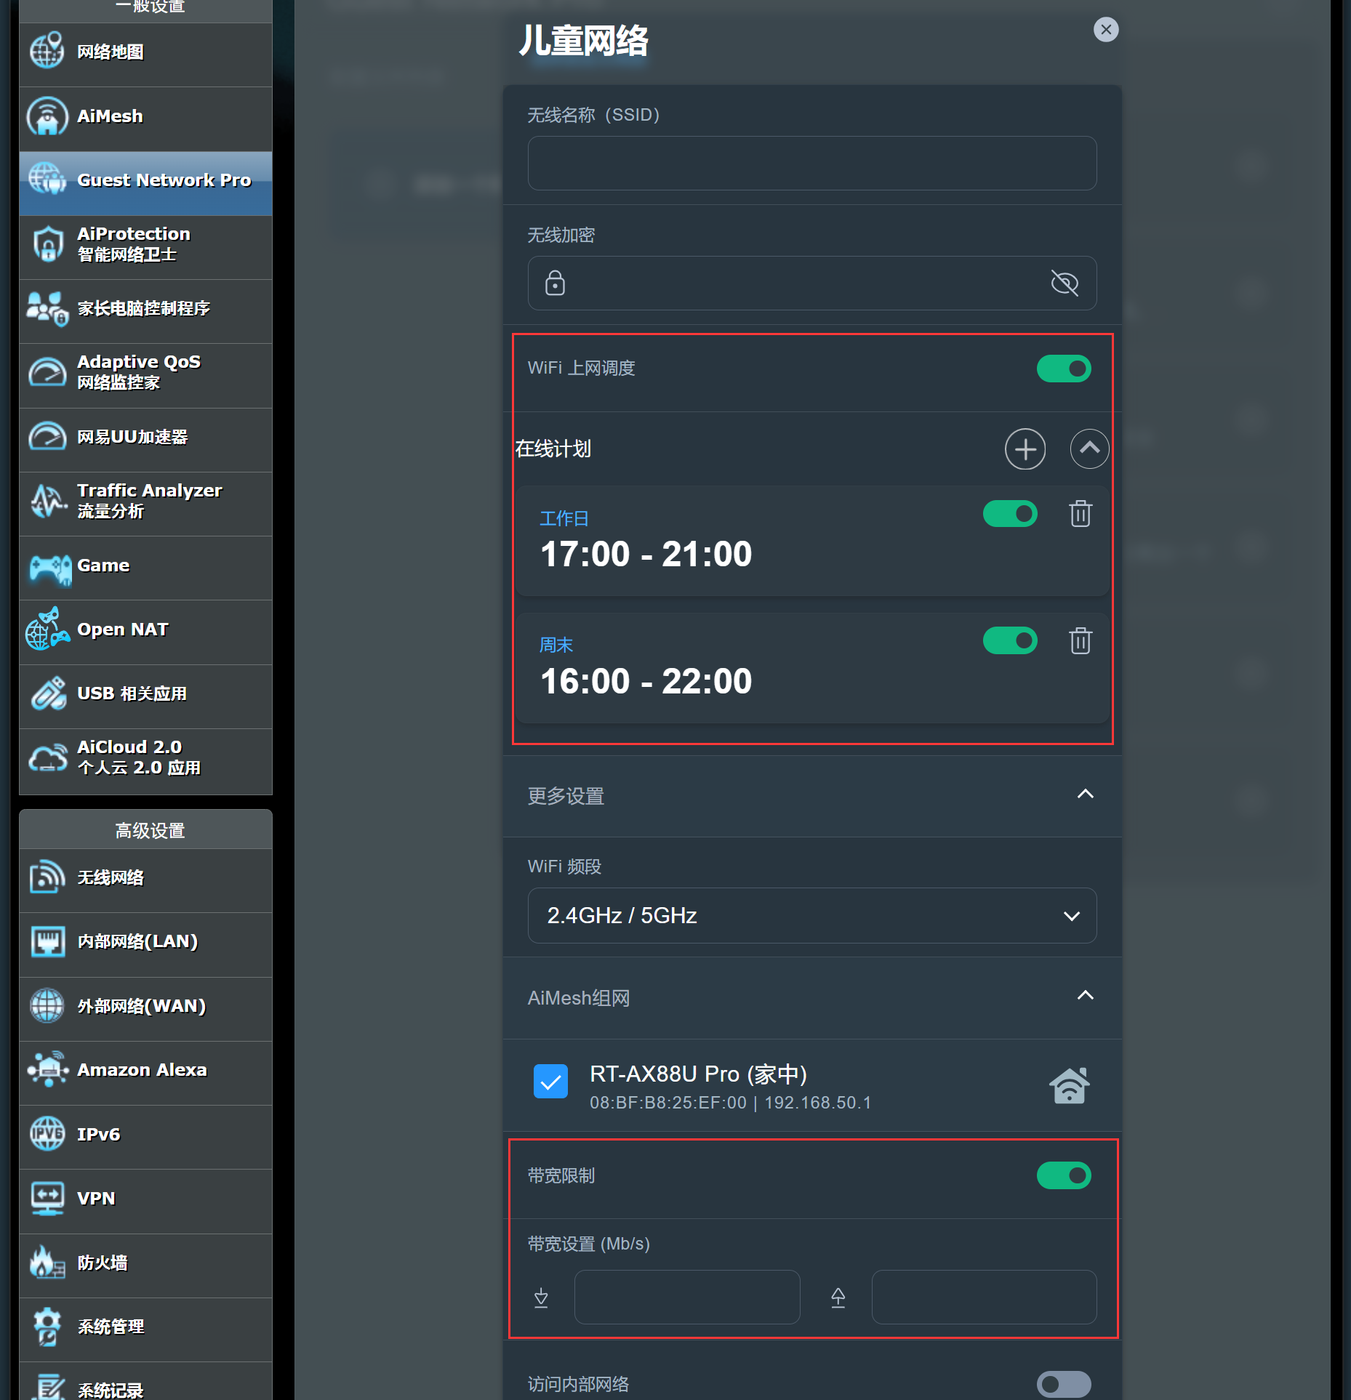Delete the 工作日 schedule with trash icon
Viewport: 1351px width, 1400px height.
coord(1081,513)
